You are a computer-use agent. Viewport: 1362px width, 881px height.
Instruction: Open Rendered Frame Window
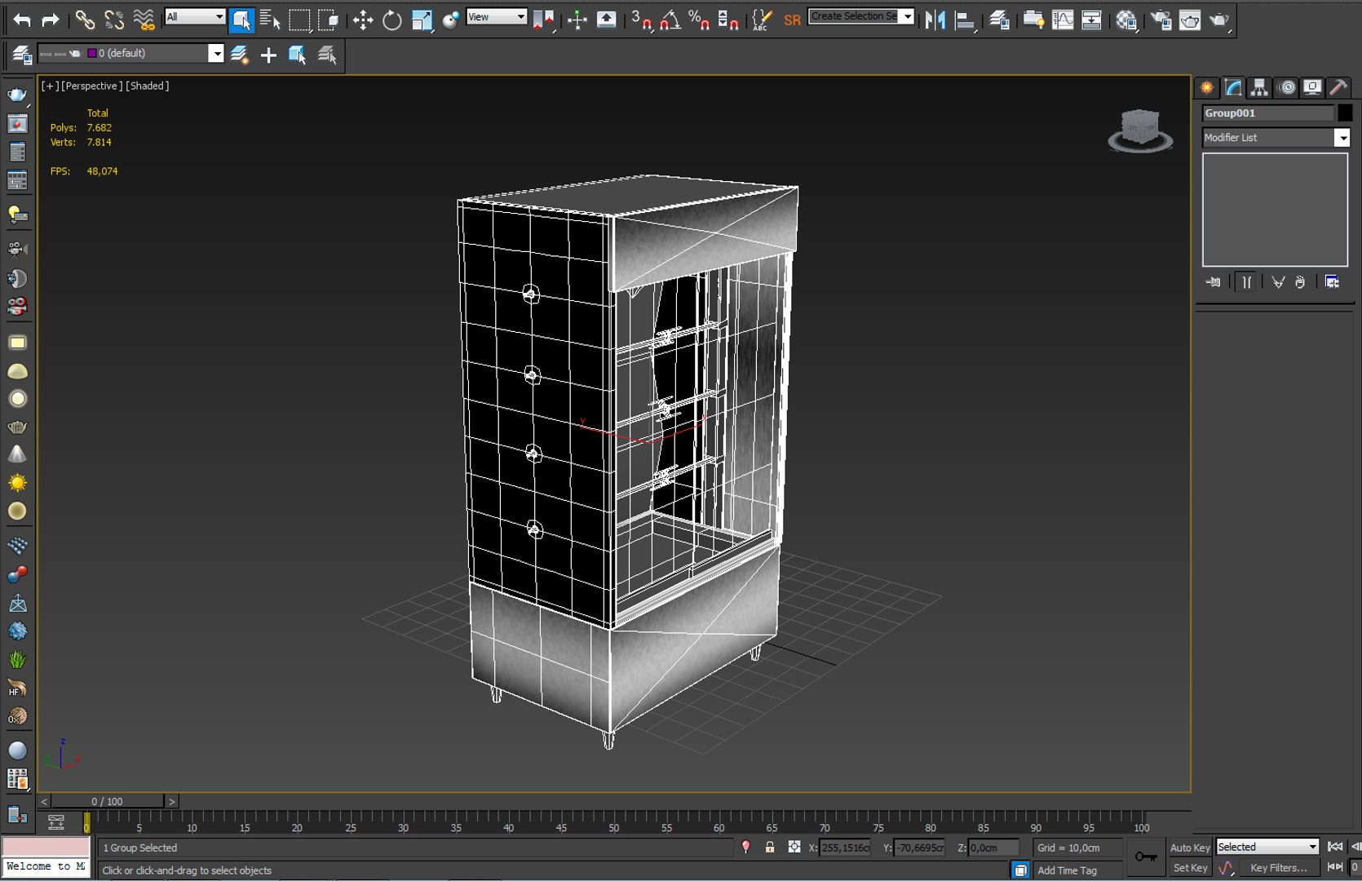pyautogui.click(x=1190, y=20)
